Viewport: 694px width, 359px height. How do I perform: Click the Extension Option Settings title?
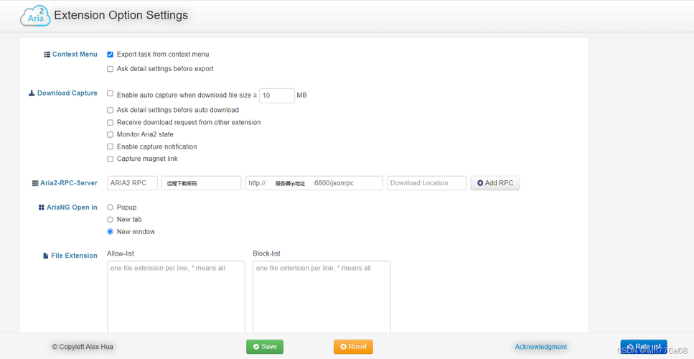[121, 15]
